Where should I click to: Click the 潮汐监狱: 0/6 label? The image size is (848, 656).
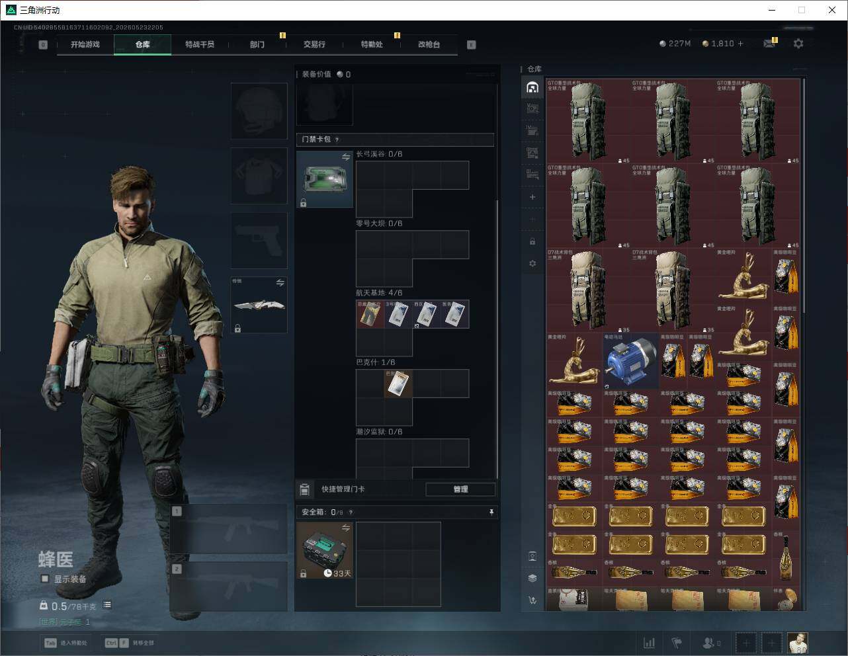(379, 432)
